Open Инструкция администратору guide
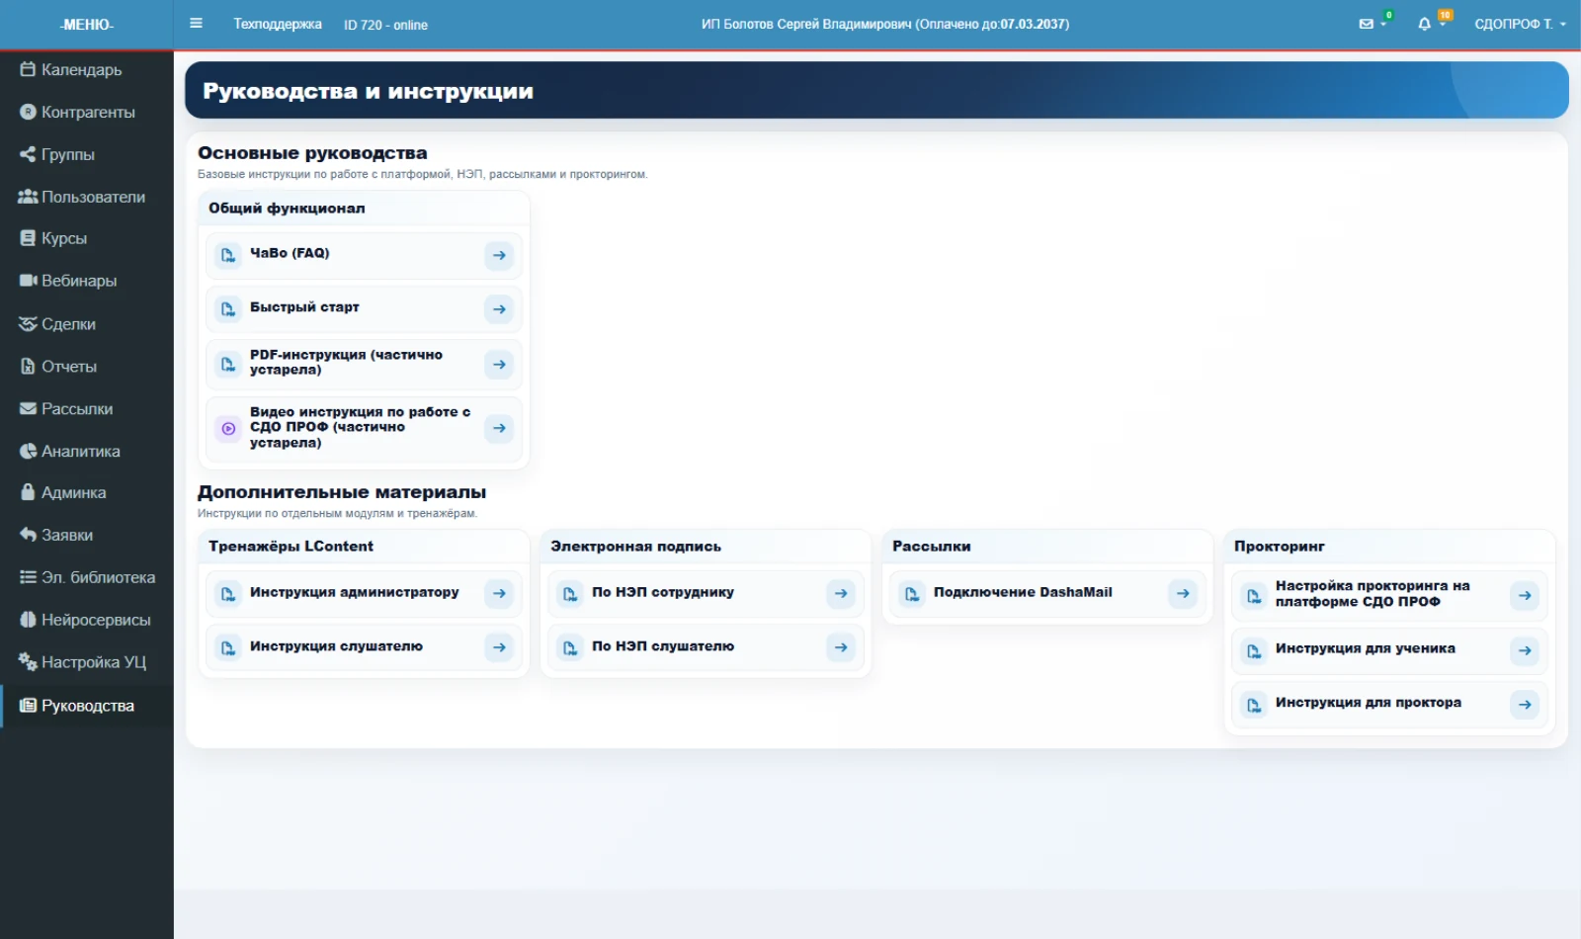 [364, 593]
